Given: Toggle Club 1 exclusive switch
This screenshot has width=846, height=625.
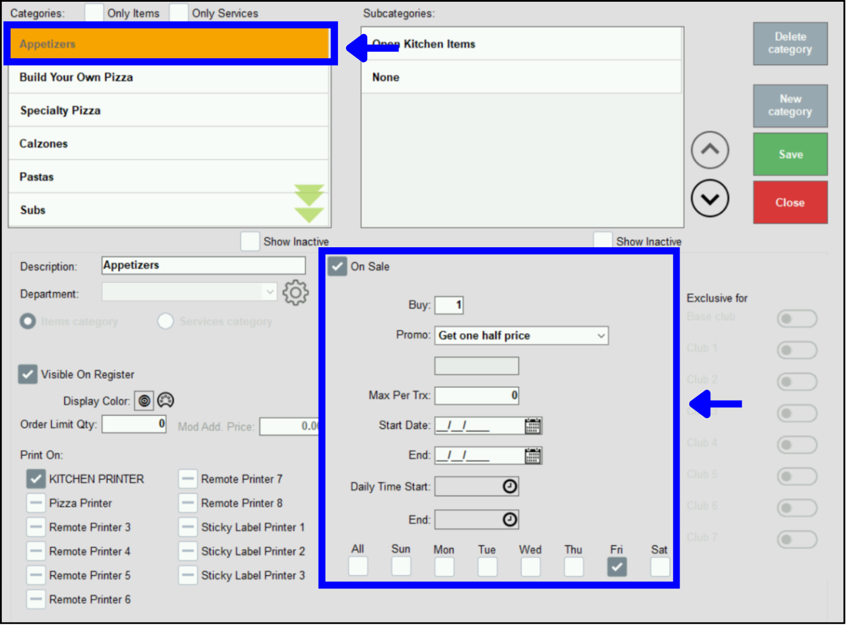Looking at the screenshot, I should coord(797,350).
